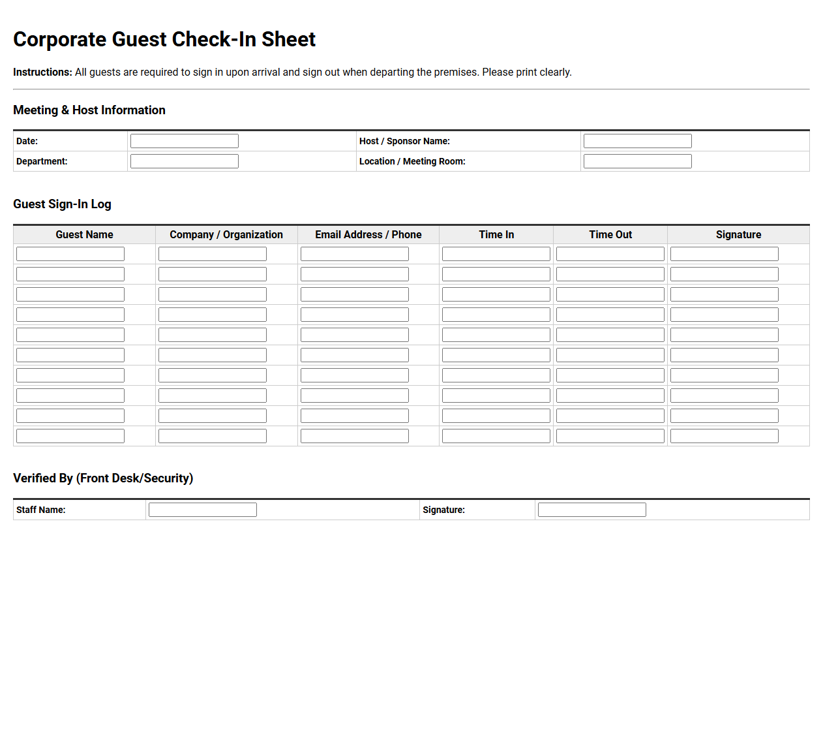The width and height of the screenshot is (823, 731).
Task: Click eighth row Time Out field
Action: click(610, 396)
